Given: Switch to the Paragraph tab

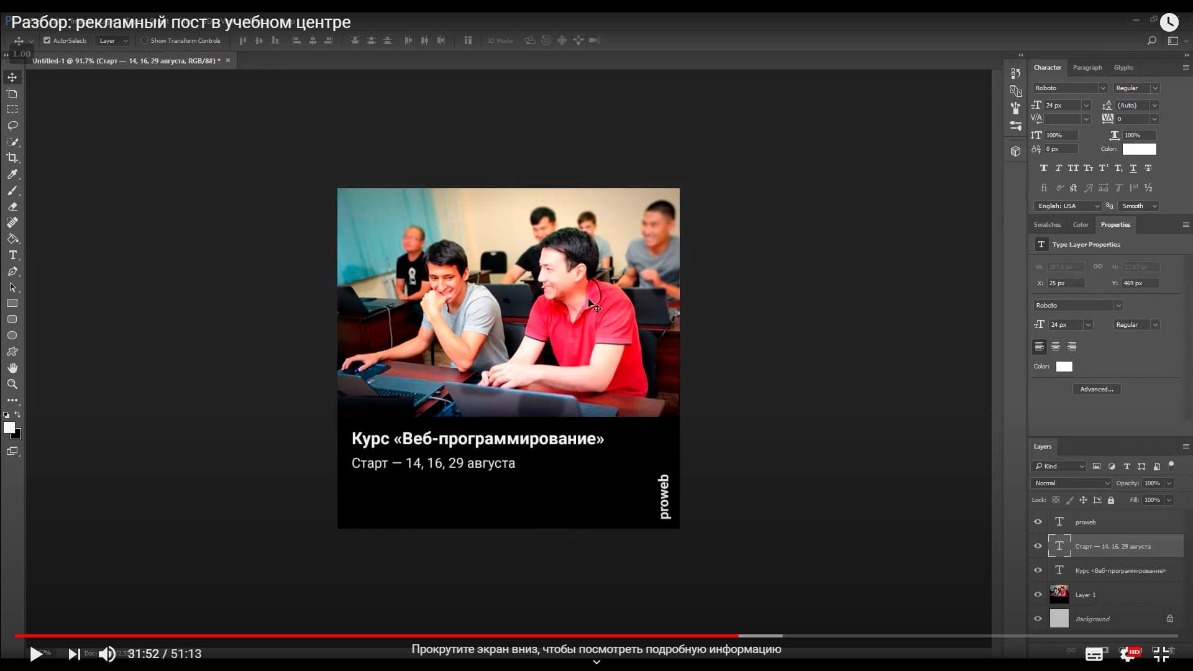Looking at the screenshot, I should click(x=1087, y=68).
